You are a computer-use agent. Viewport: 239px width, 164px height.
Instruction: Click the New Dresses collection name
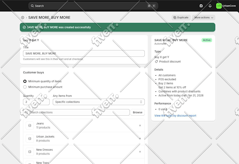click(44, 150)
